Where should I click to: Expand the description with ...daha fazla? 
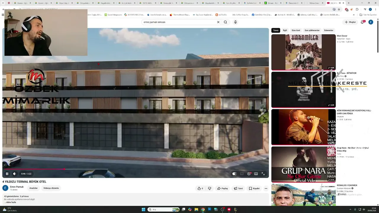tap(10, 202)
